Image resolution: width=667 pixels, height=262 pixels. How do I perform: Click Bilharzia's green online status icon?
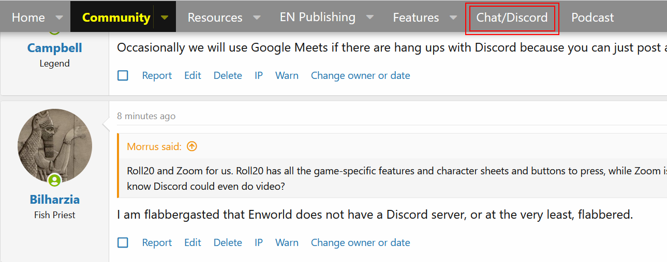coord(54,181)
